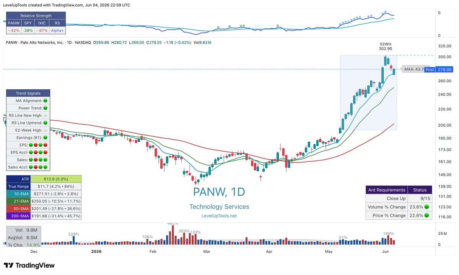Click the Volume % Change row label
Screen dimensions: 459x275
386,207
